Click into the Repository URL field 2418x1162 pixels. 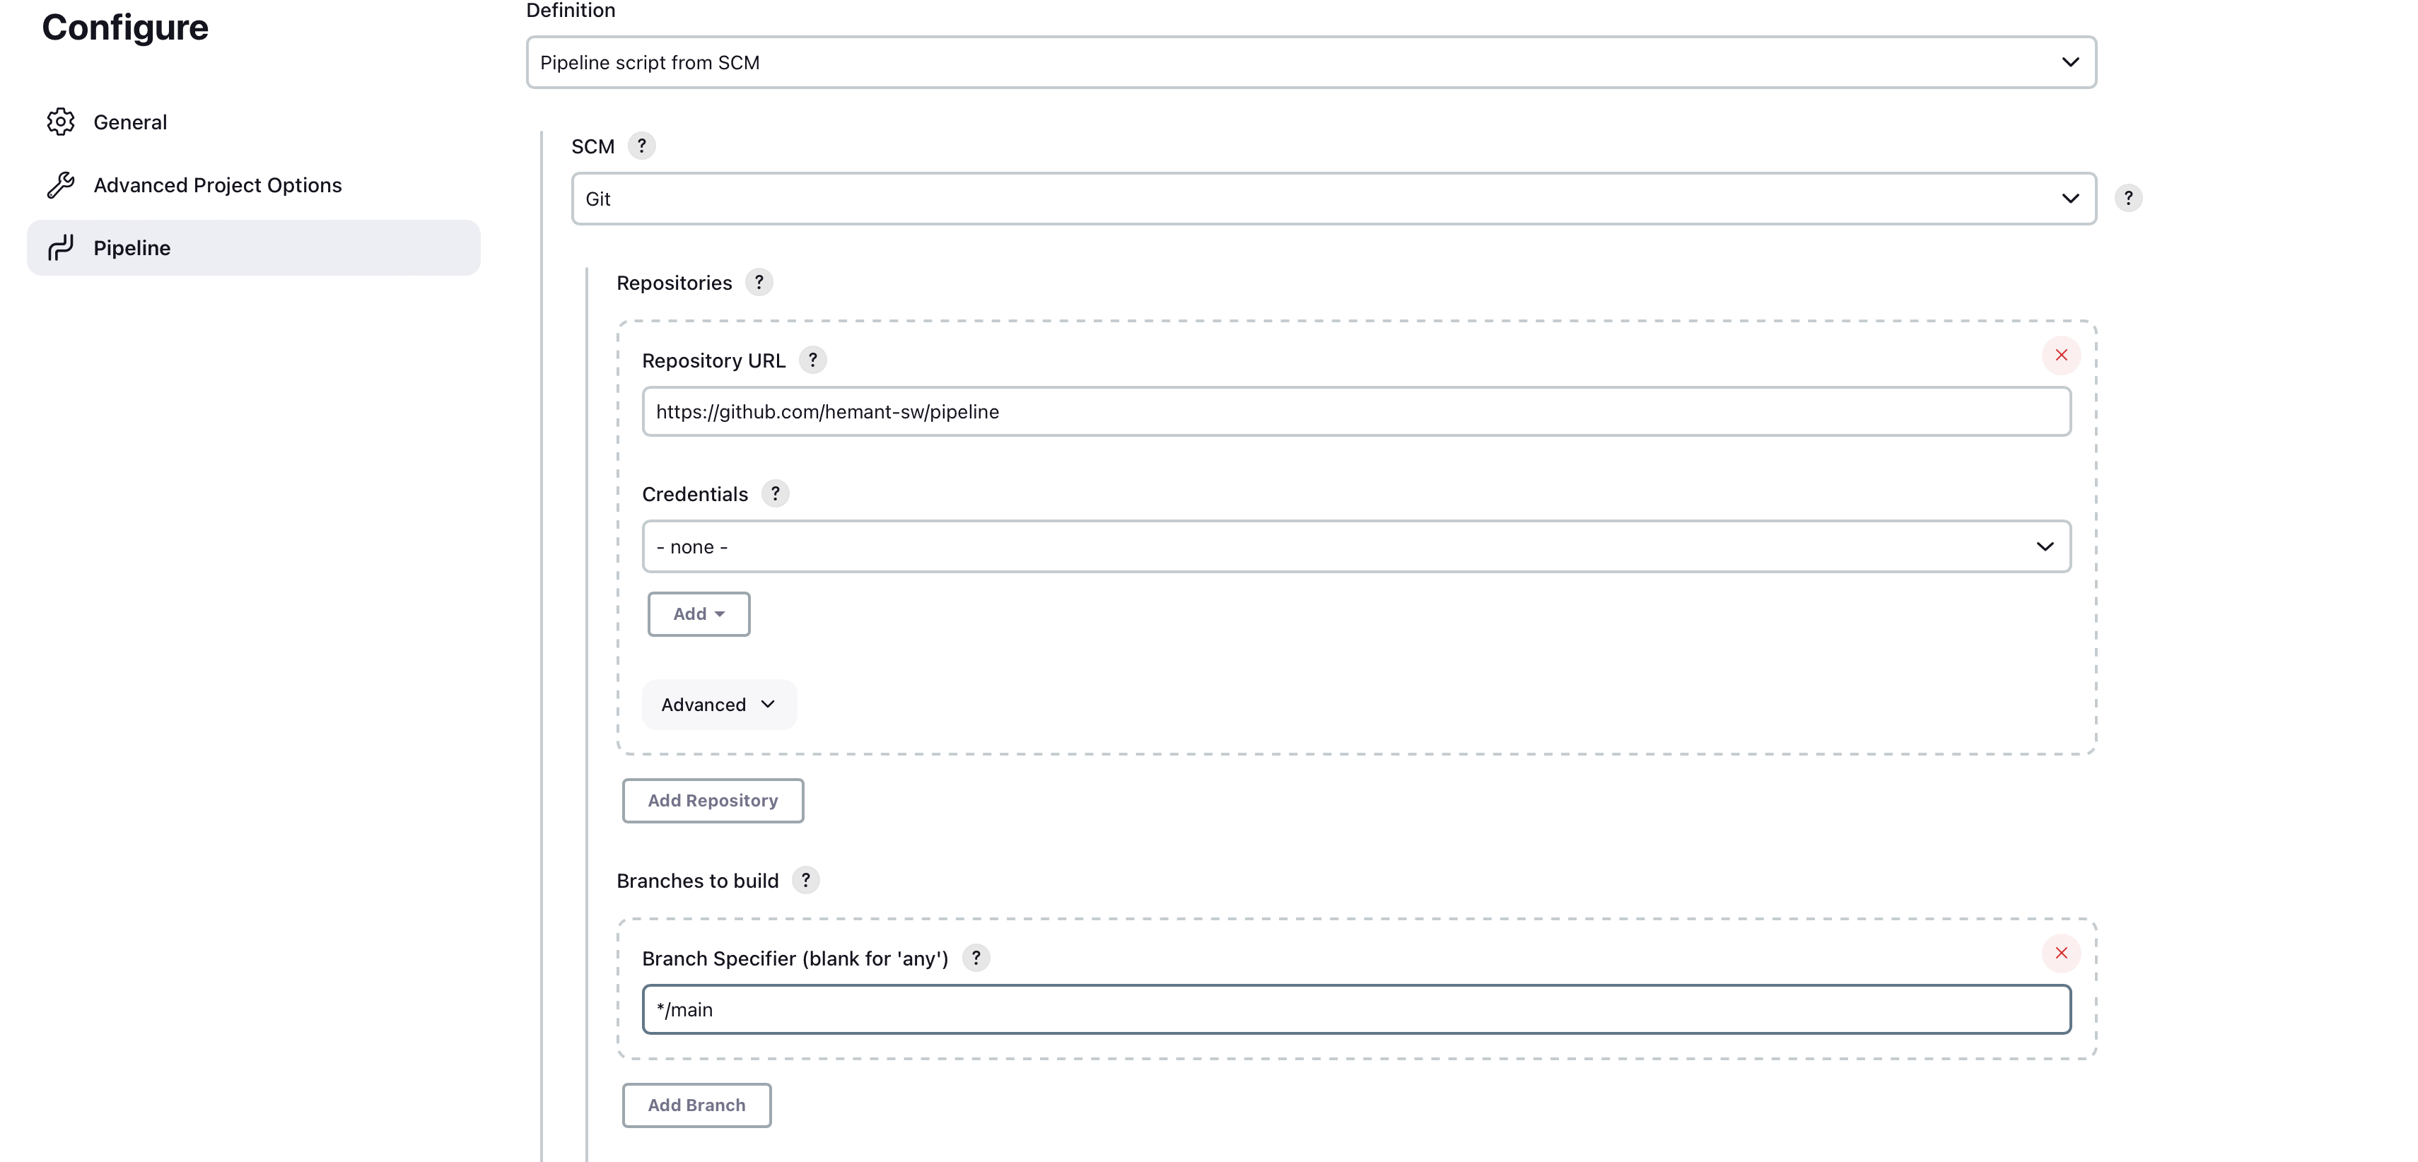1355,412
